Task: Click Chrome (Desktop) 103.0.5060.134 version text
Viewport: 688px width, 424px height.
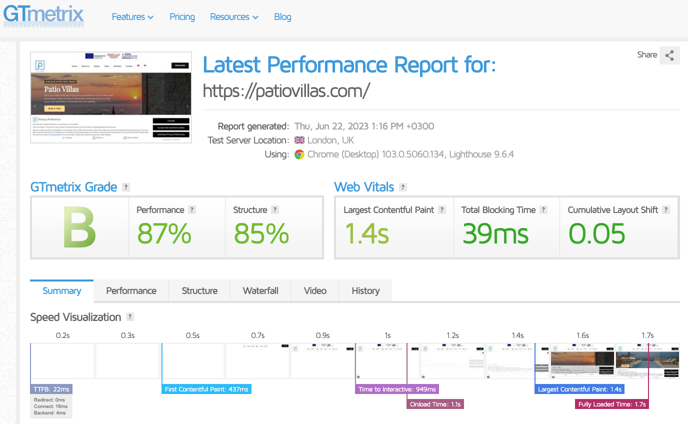Action: pyautogui.click(x=376, y=154)
